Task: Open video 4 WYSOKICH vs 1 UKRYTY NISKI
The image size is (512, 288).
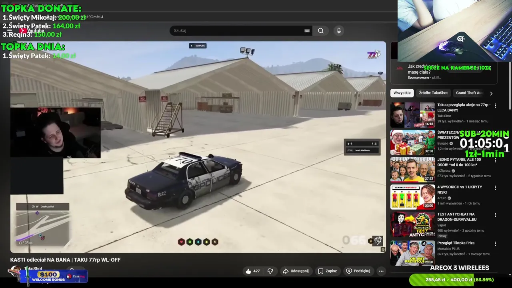Action: (460, 190)
